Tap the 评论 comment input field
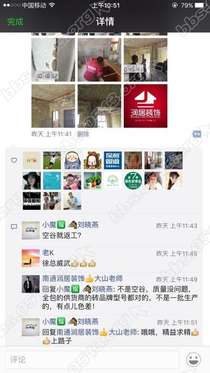The width and height of the screenshot is (210, 373). (x=92, y=359)
